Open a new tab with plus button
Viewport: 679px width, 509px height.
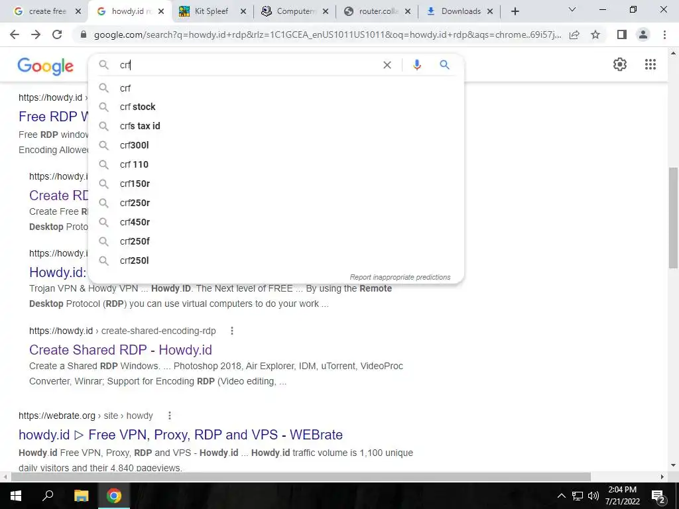[x=515, y=11]
